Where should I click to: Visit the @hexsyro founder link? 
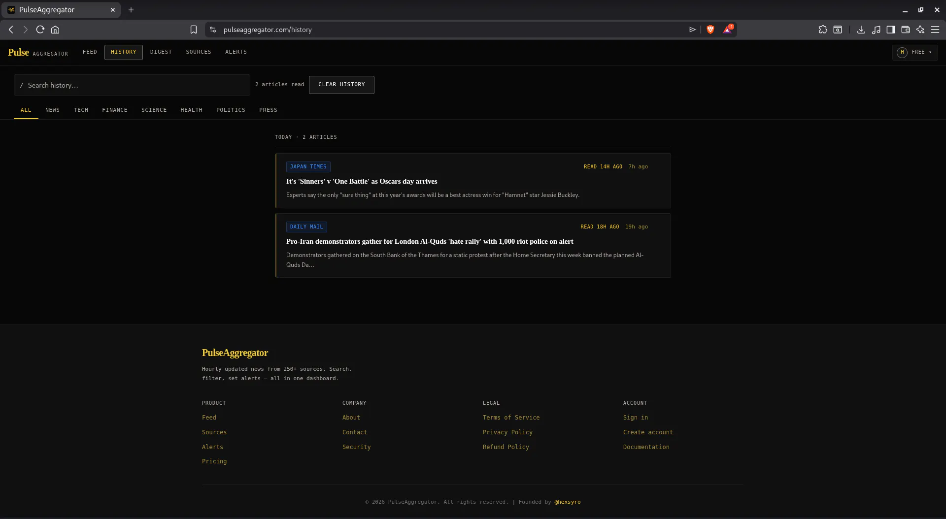coord(568,502)
